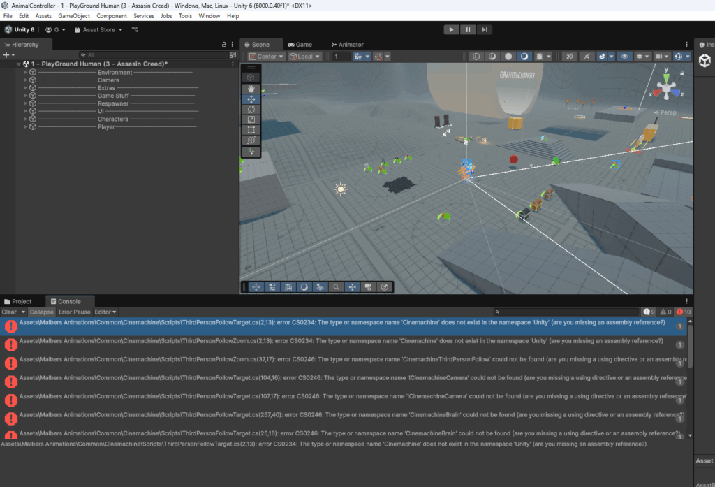715x487 pixels.
Task: Open Hierarchy panel more options menu
Action: tap(233, 45)
